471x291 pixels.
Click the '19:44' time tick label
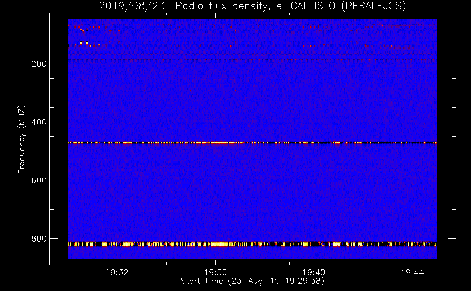coord(412,273)
